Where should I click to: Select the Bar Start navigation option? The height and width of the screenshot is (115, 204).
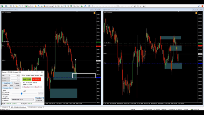pyautogui.click(x=3, y=99)
